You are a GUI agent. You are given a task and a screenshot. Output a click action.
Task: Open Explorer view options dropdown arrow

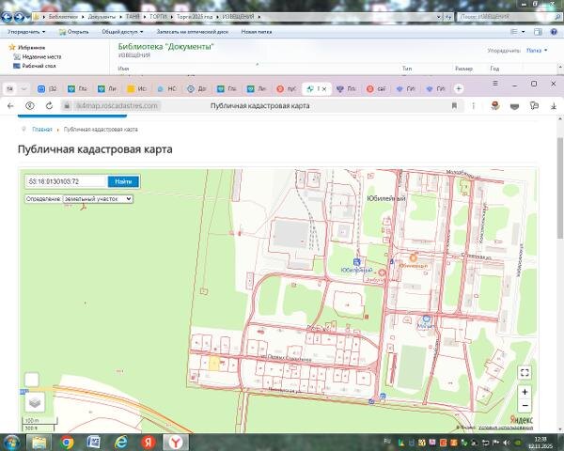(523, 32)
